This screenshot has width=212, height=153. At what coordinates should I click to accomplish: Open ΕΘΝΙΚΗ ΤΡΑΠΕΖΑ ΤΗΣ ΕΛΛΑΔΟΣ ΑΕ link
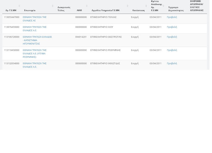[x=34, y=19]
